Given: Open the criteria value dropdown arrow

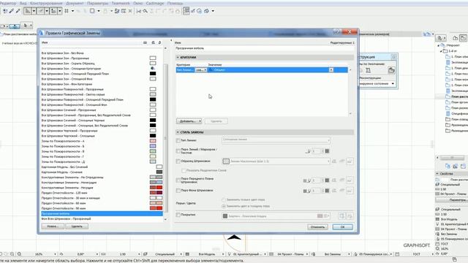Looking at the screenshot, I should click(x=331, y=70).
